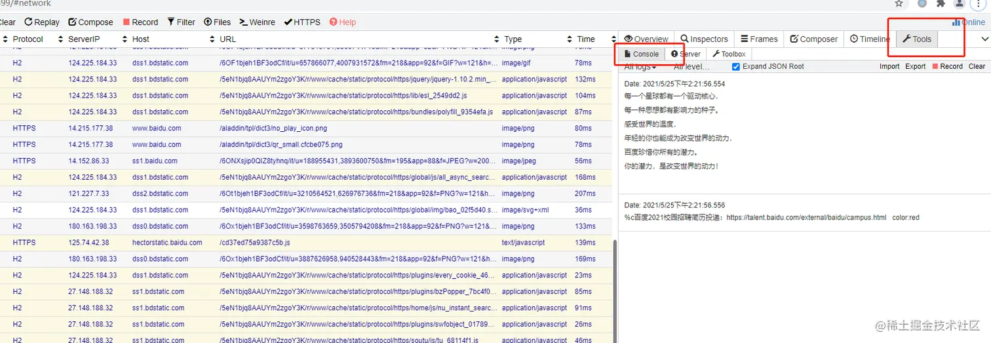Open the Files toolbar item
This screenshot has height=343, width=991.
coord(217,22)
